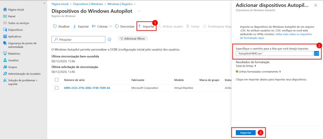Go to Dispositivos | Windows breadcrumb

[x=88, y=4]
